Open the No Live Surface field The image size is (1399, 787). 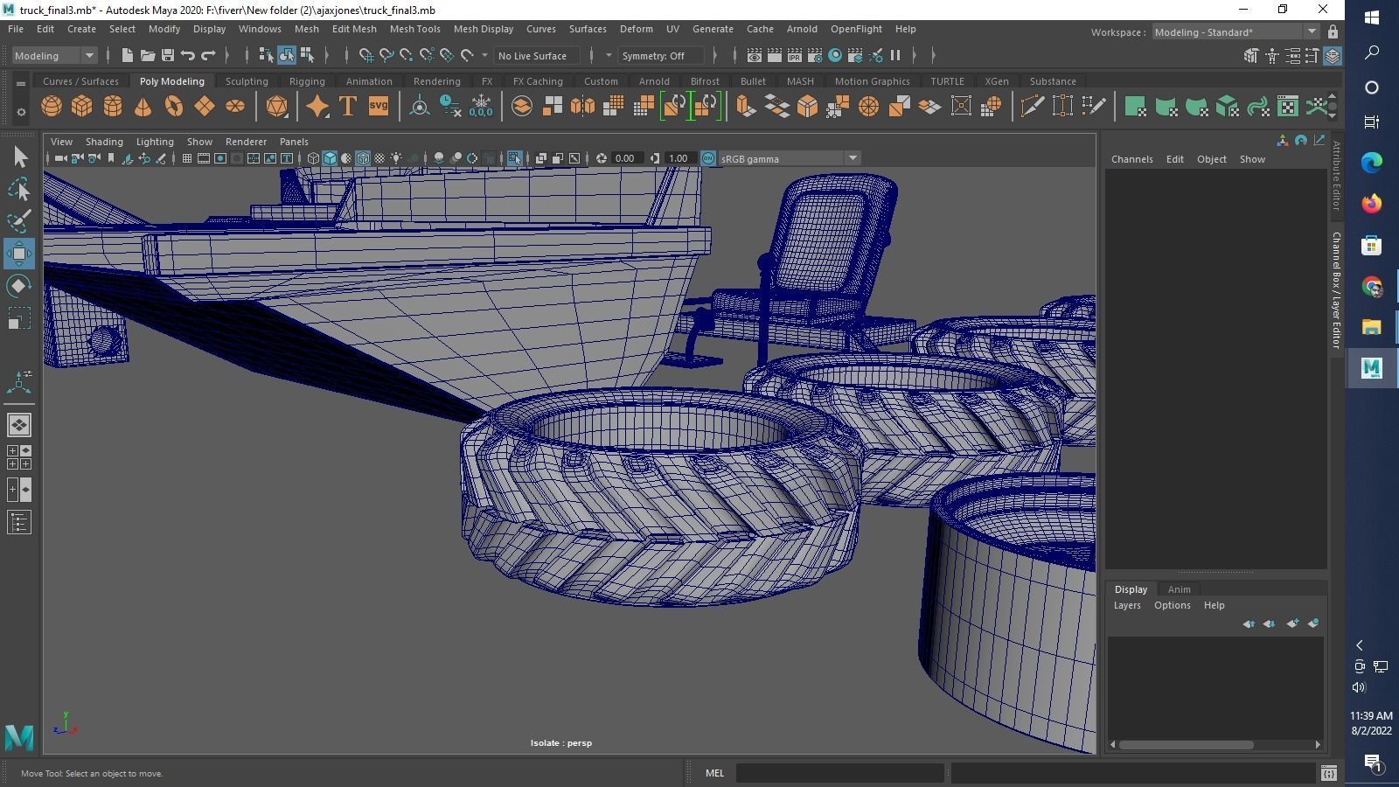(x=537, y=56)
